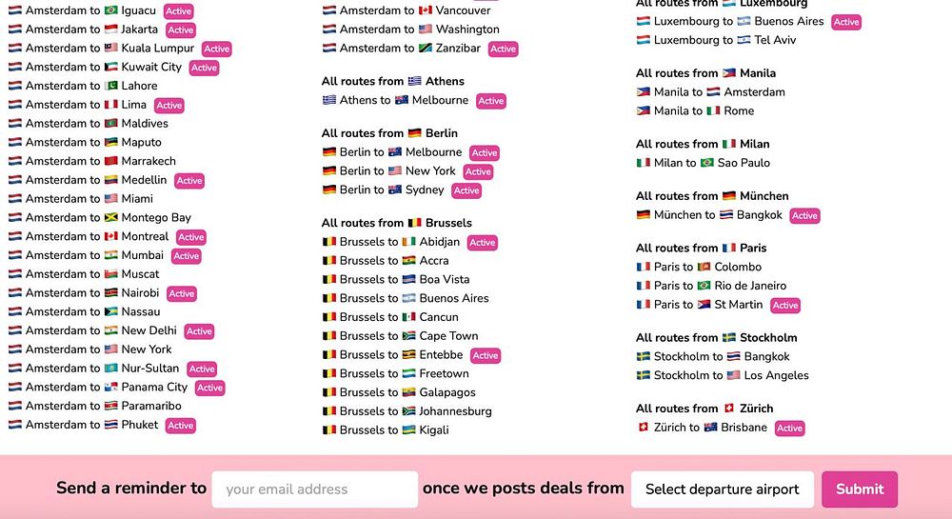952x519 pixels.
Task: Open the Luxembourg to Tel Aviv route
Action: click(x=717, y=39)
